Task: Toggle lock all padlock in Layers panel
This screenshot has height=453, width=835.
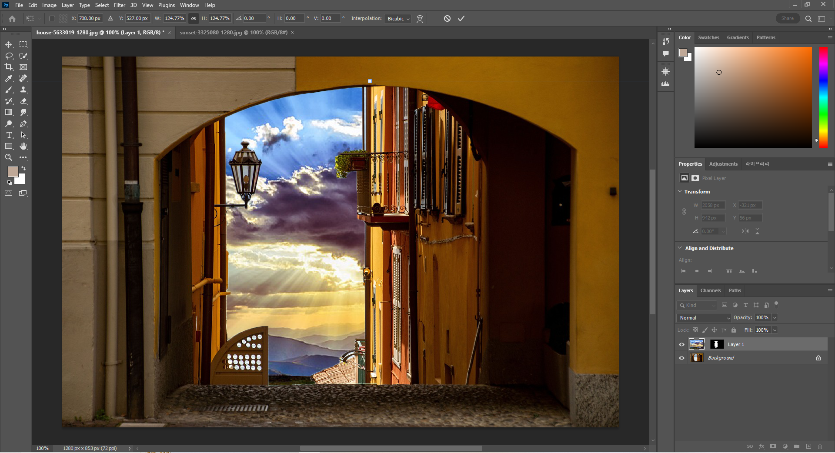Action: coord(734,330)
